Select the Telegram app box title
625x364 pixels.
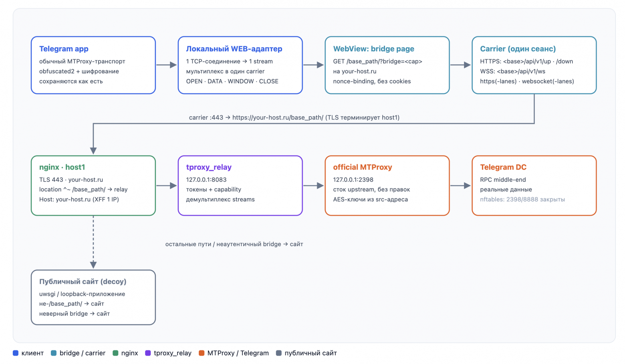tap(64, 49)
